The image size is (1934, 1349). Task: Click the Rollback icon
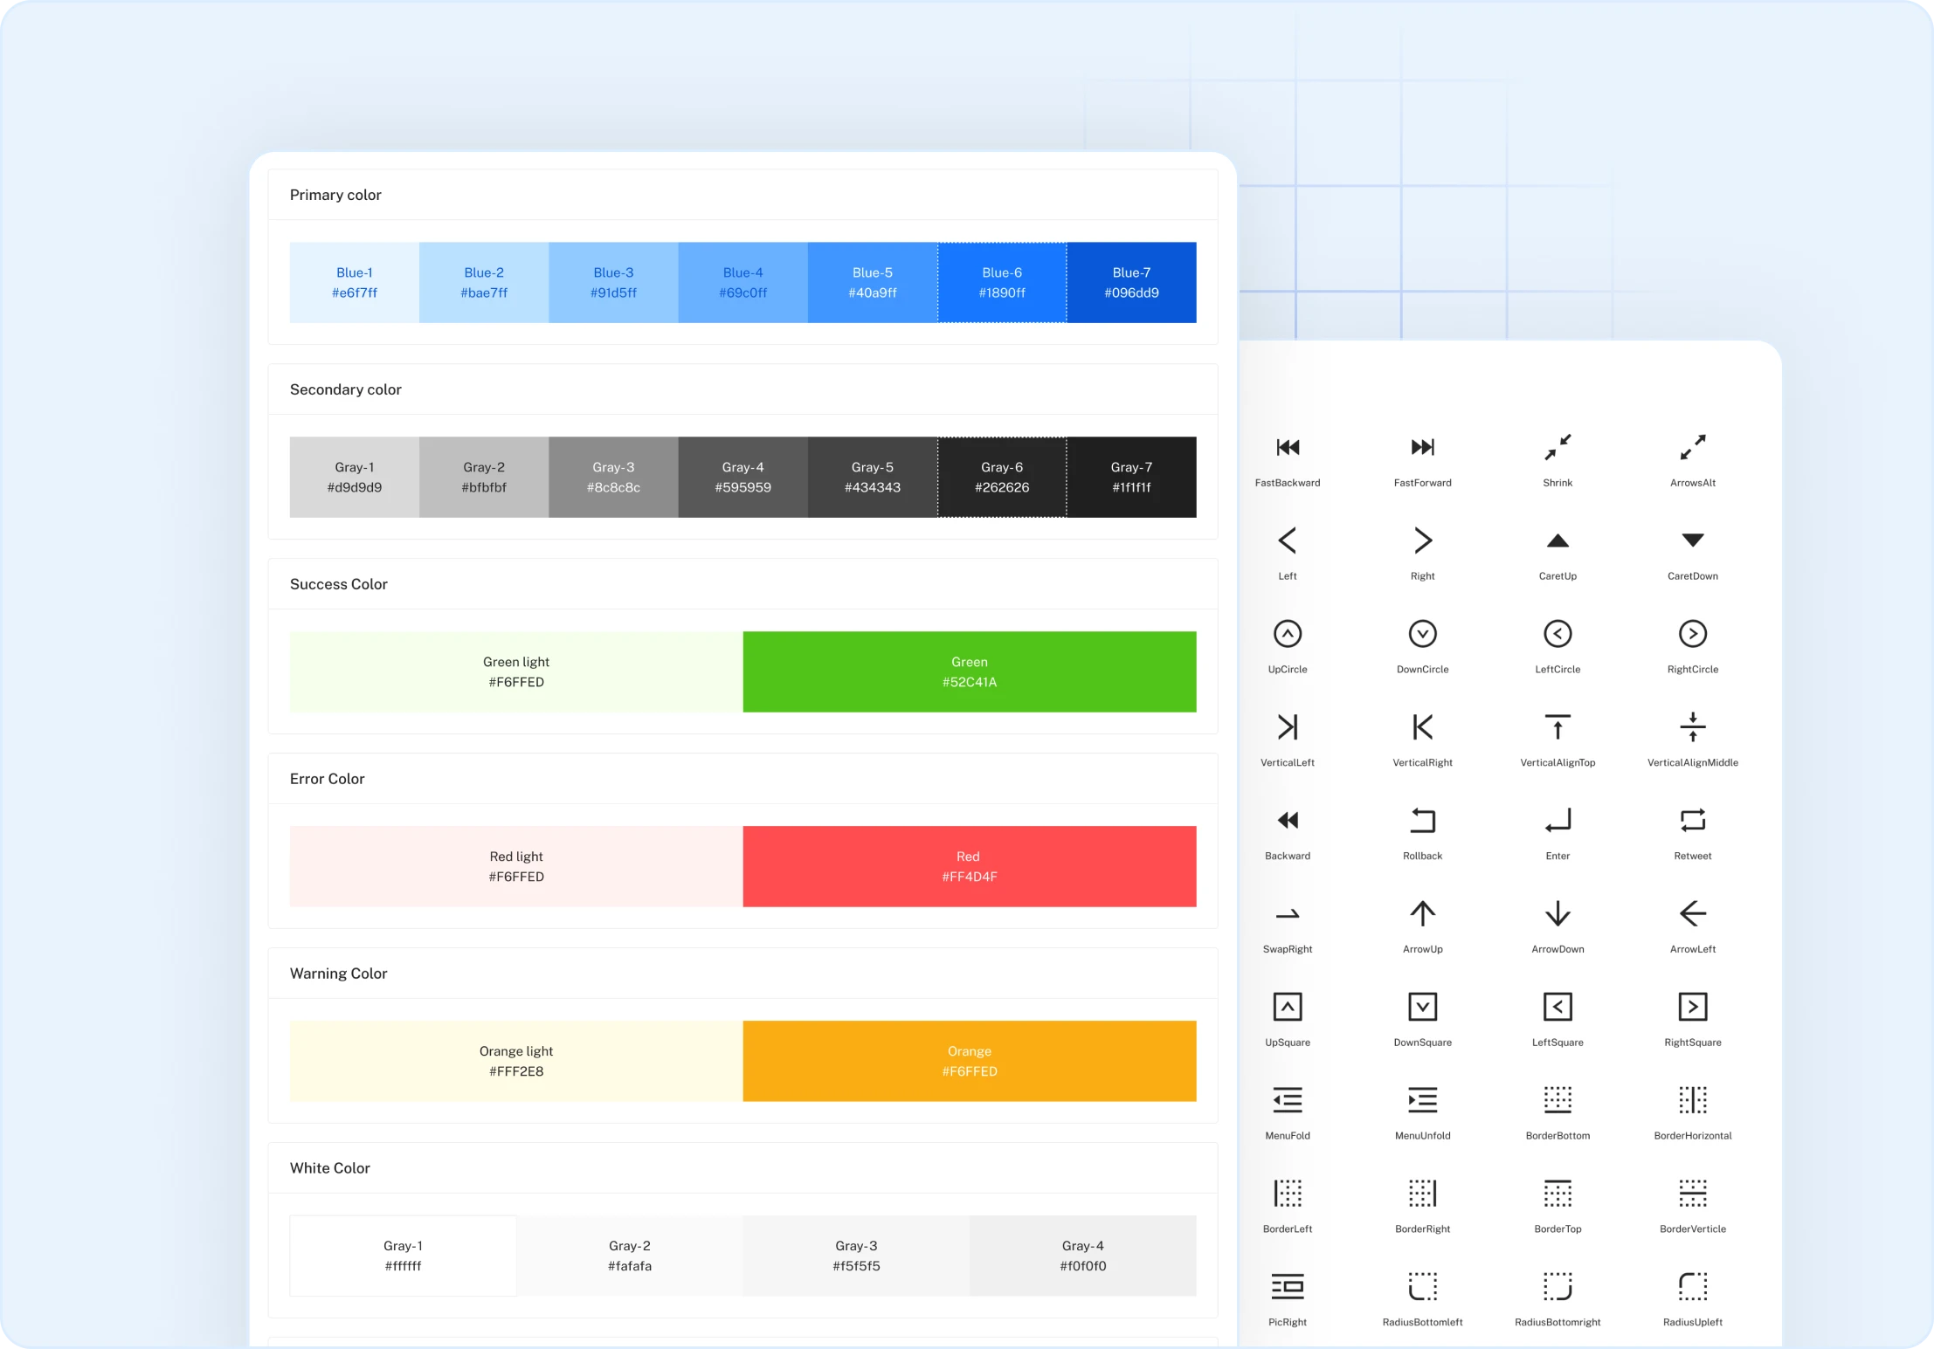tap(1422, 821)
